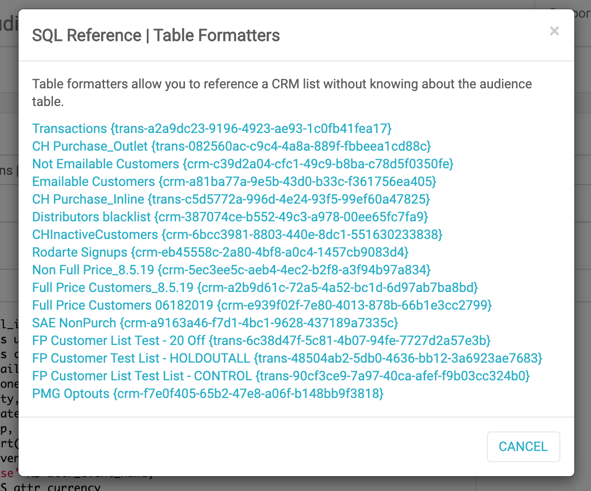The height and width of the screenshot is (491, 591).
Task: Pick the Full Price Customers_8.5.19 link
Action: (255, 288)
